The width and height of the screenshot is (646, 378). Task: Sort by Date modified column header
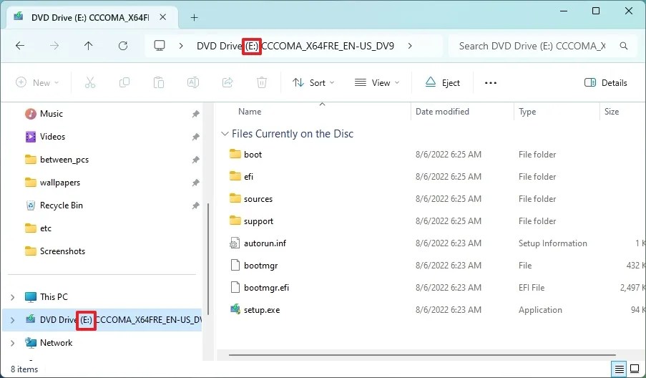tap(442, 111)
